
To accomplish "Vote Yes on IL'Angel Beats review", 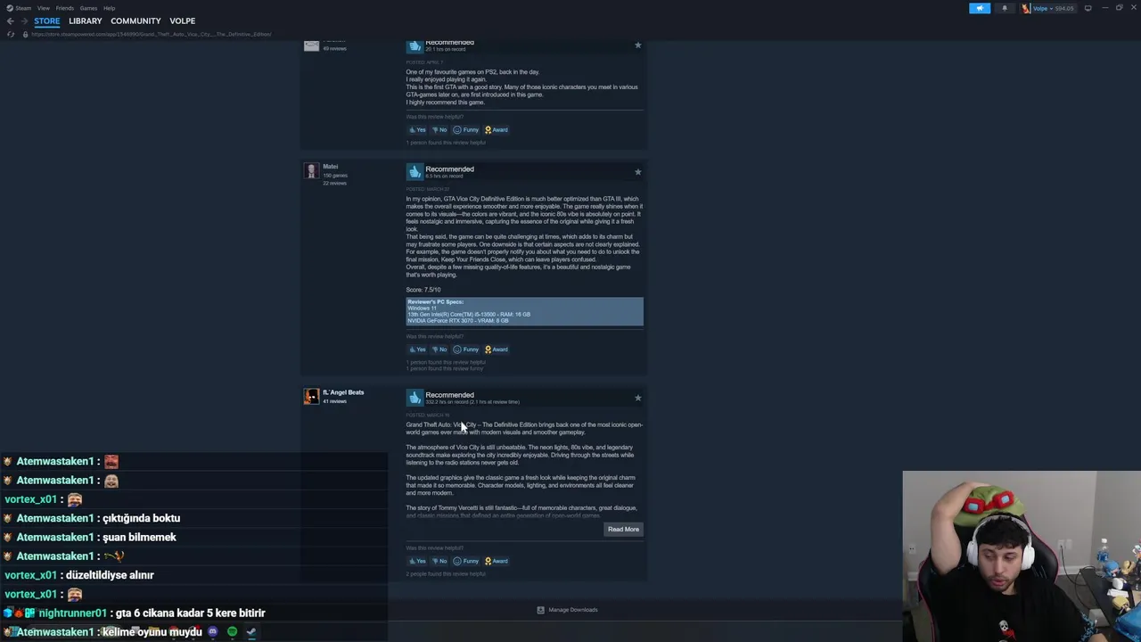I will click(x=417, y=561).
